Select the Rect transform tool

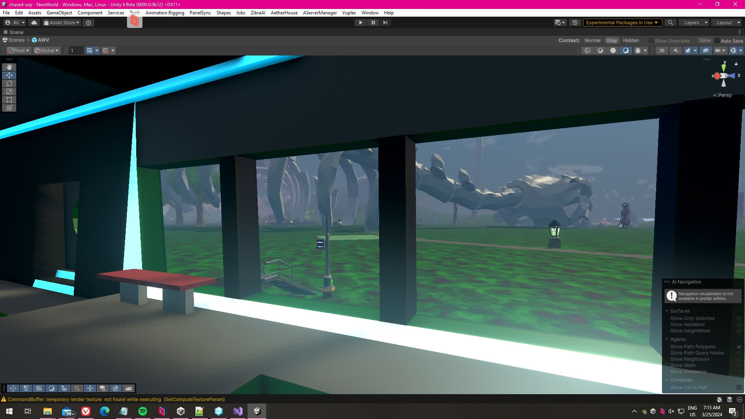coord(9,100)
